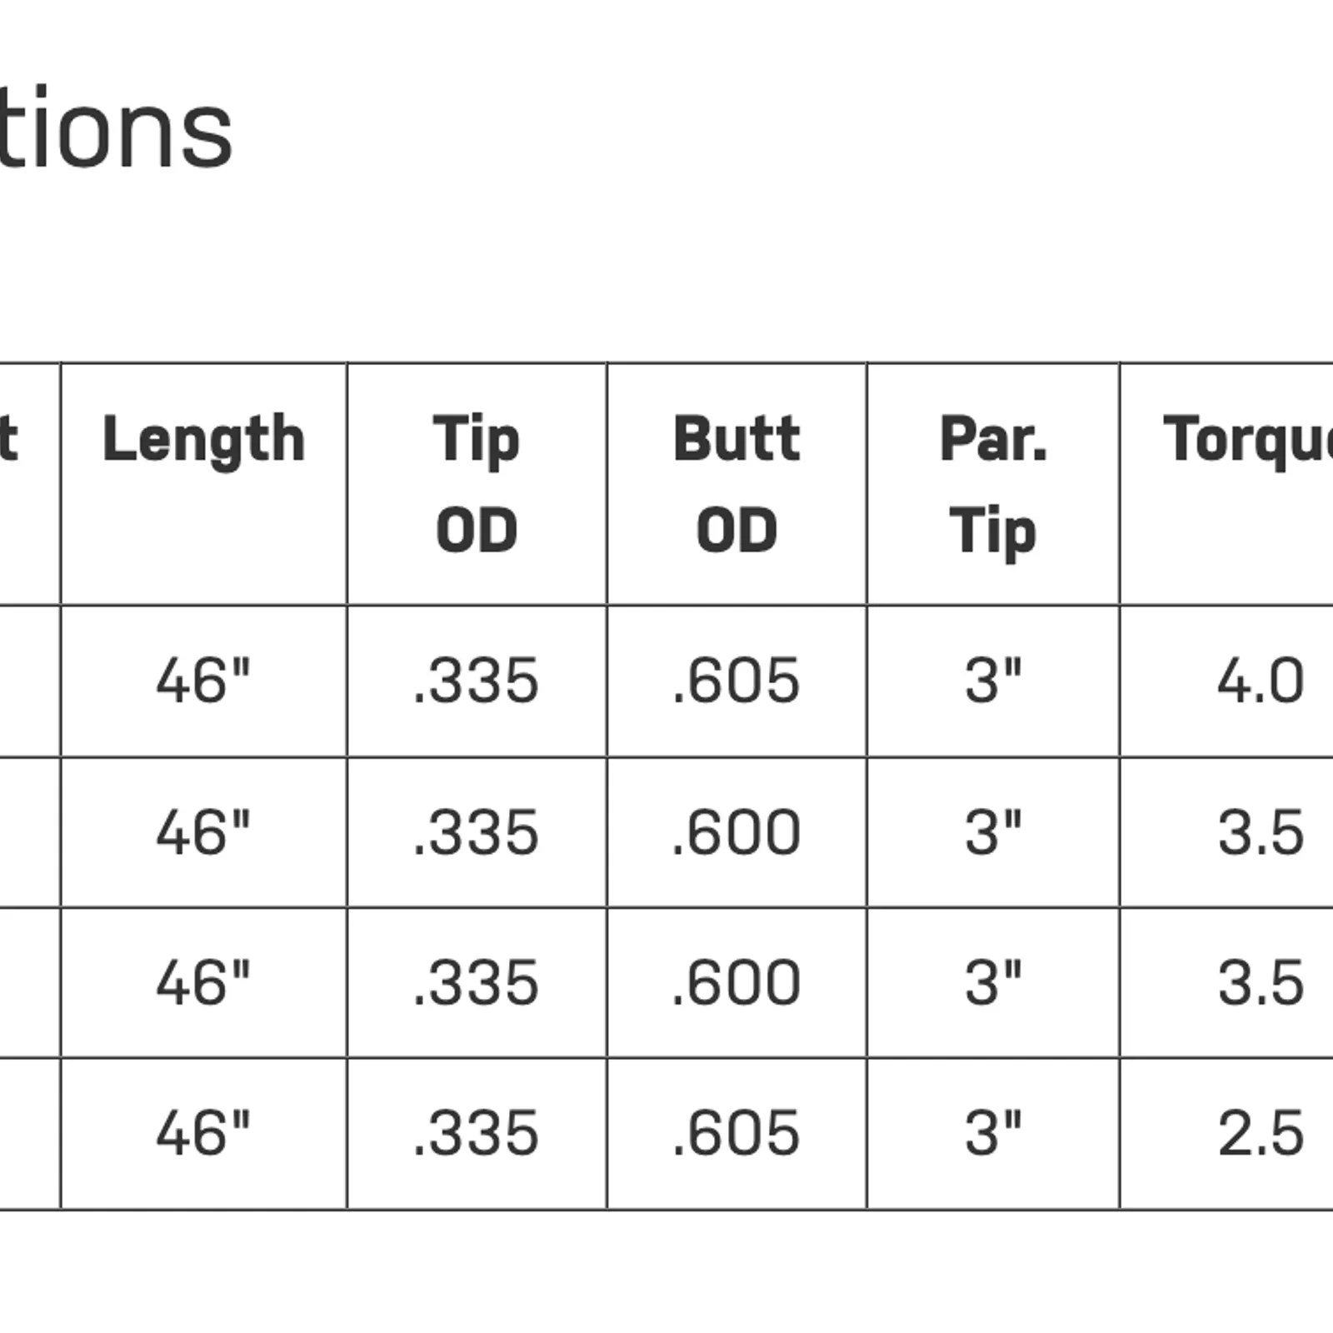Select the 2.5 torque value cell

click(1227, 1134)
